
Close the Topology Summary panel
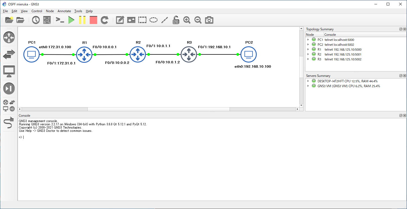405,29
